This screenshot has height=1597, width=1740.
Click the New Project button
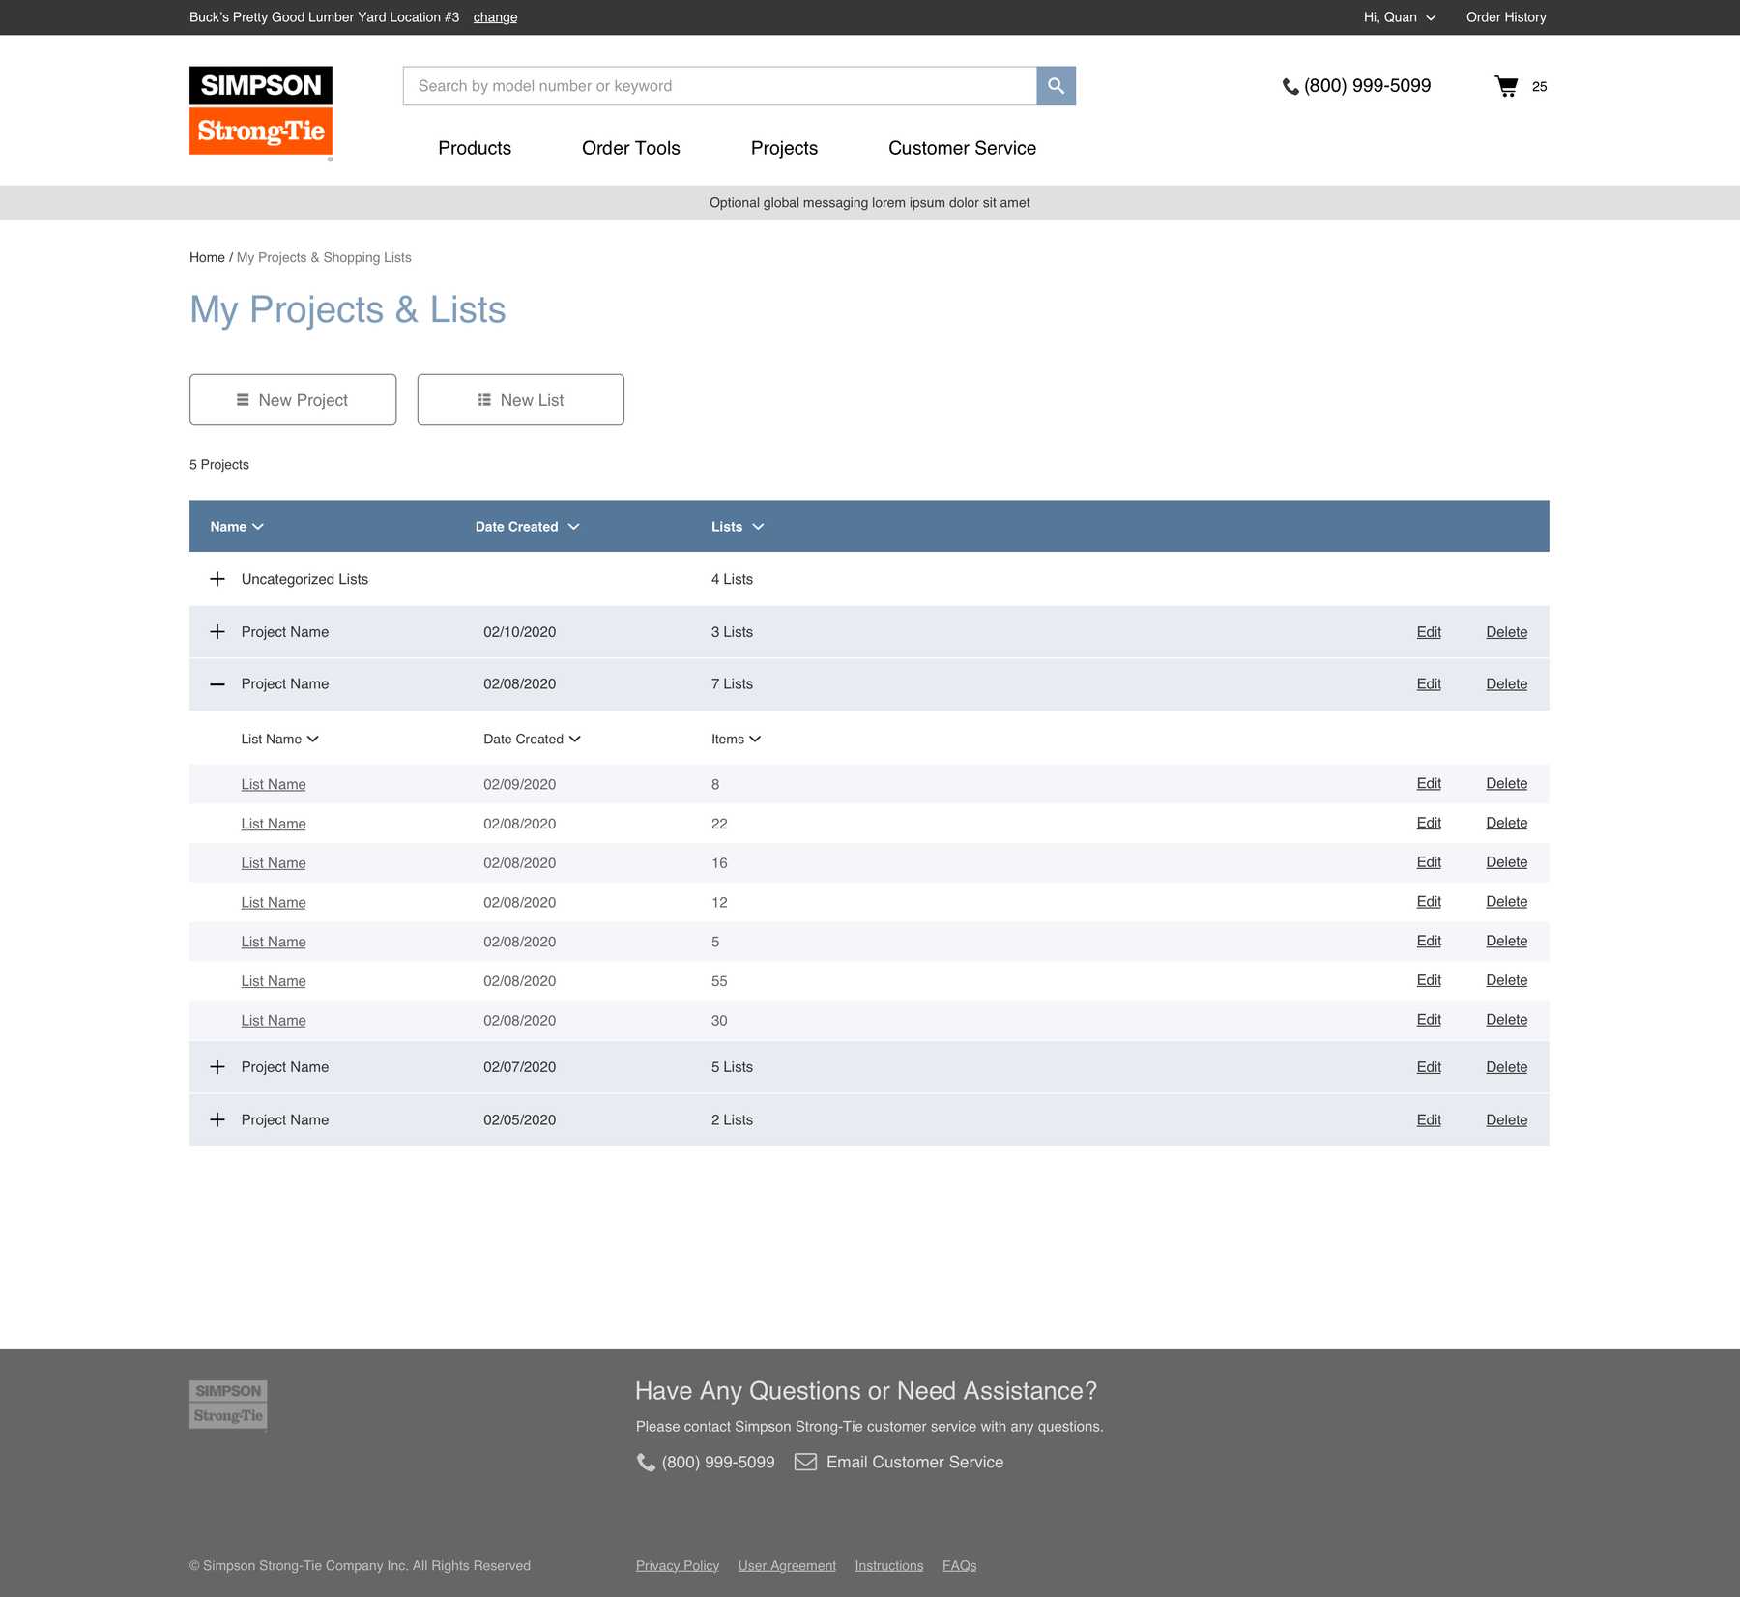[x=293, y=400]
